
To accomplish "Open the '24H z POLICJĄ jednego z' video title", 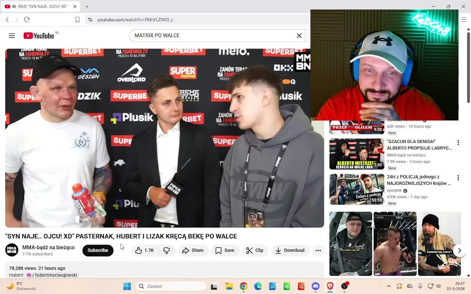I will click(x=419, y=180).
